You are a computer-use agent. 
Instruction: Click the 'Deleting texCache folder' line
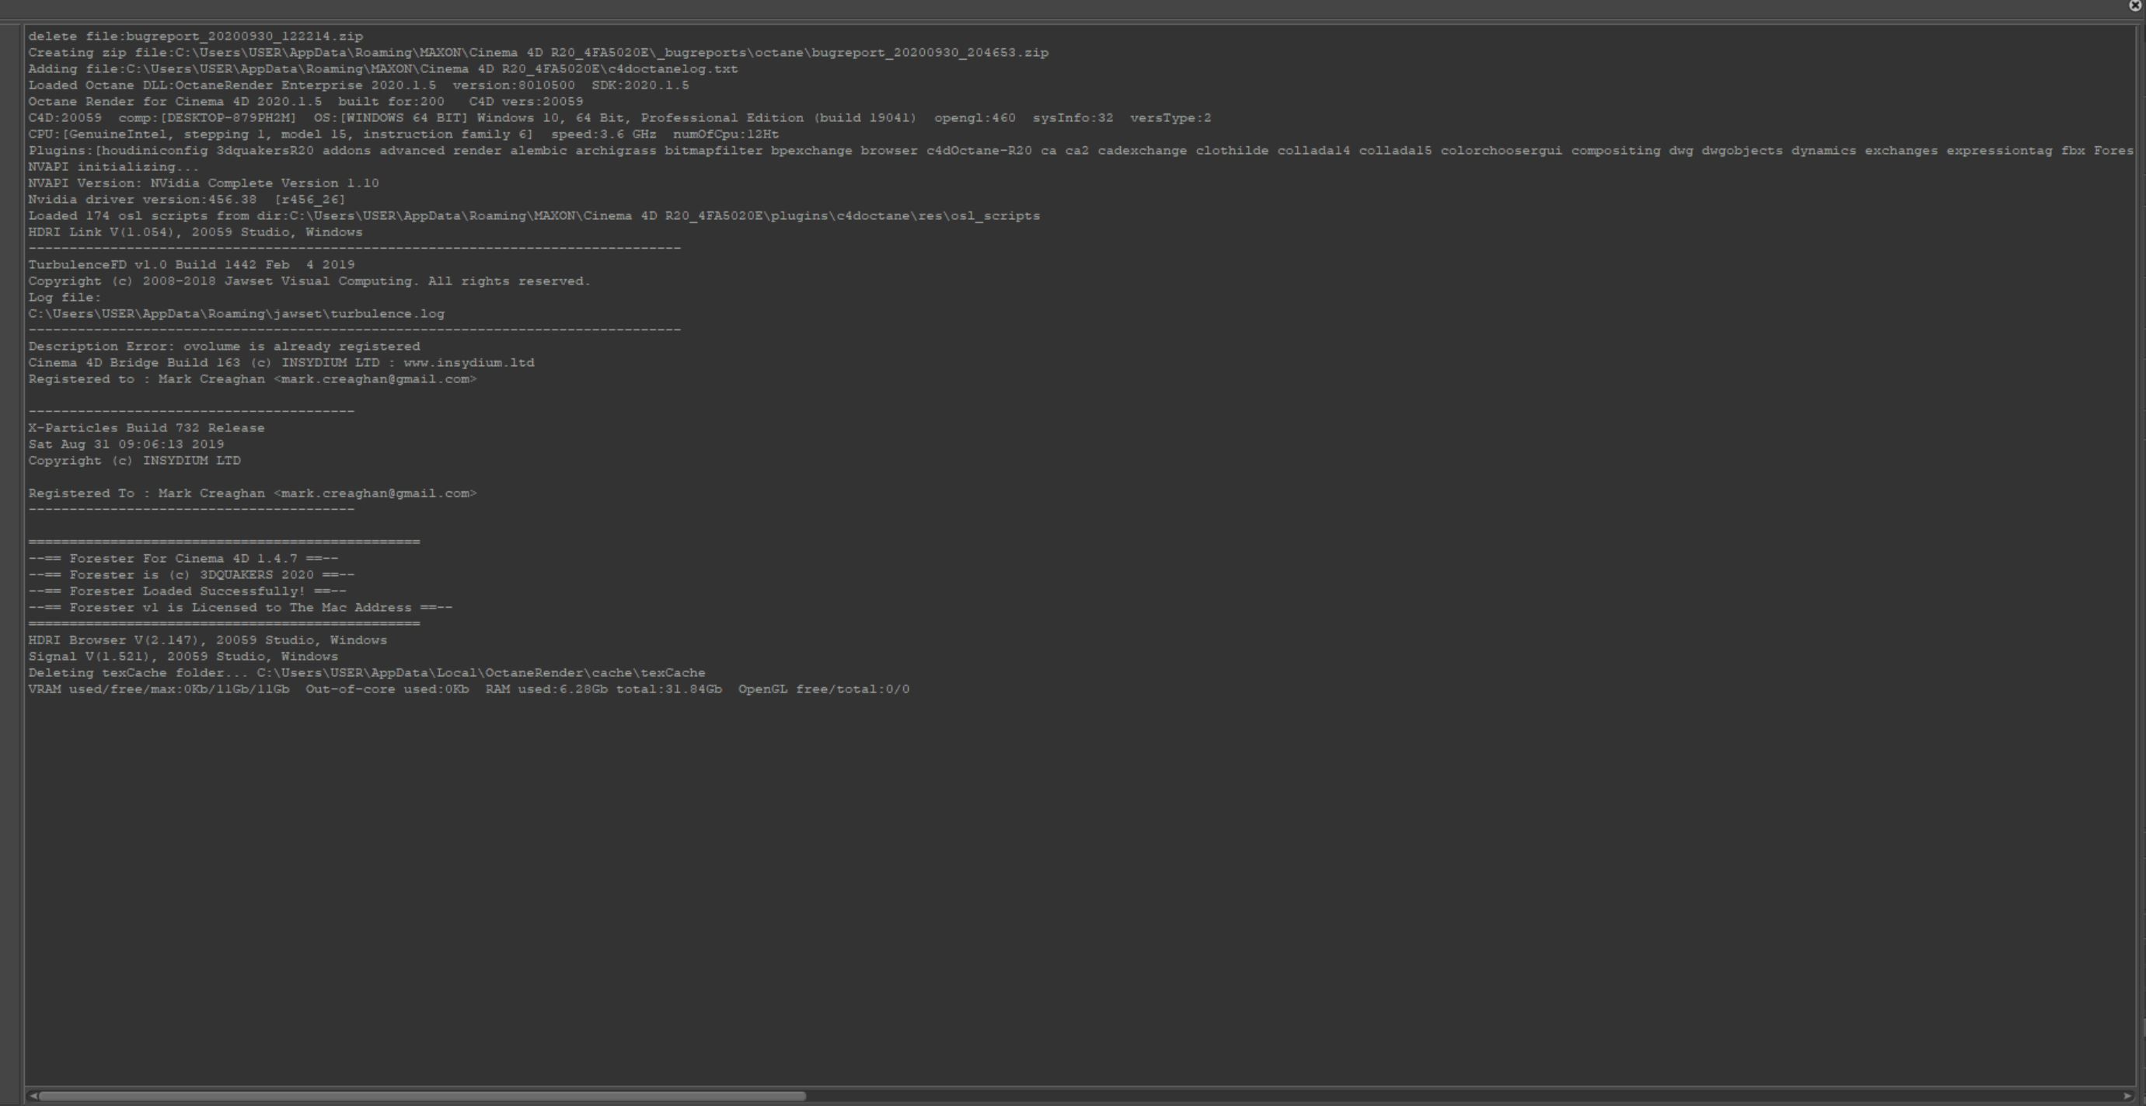(367, 673)
